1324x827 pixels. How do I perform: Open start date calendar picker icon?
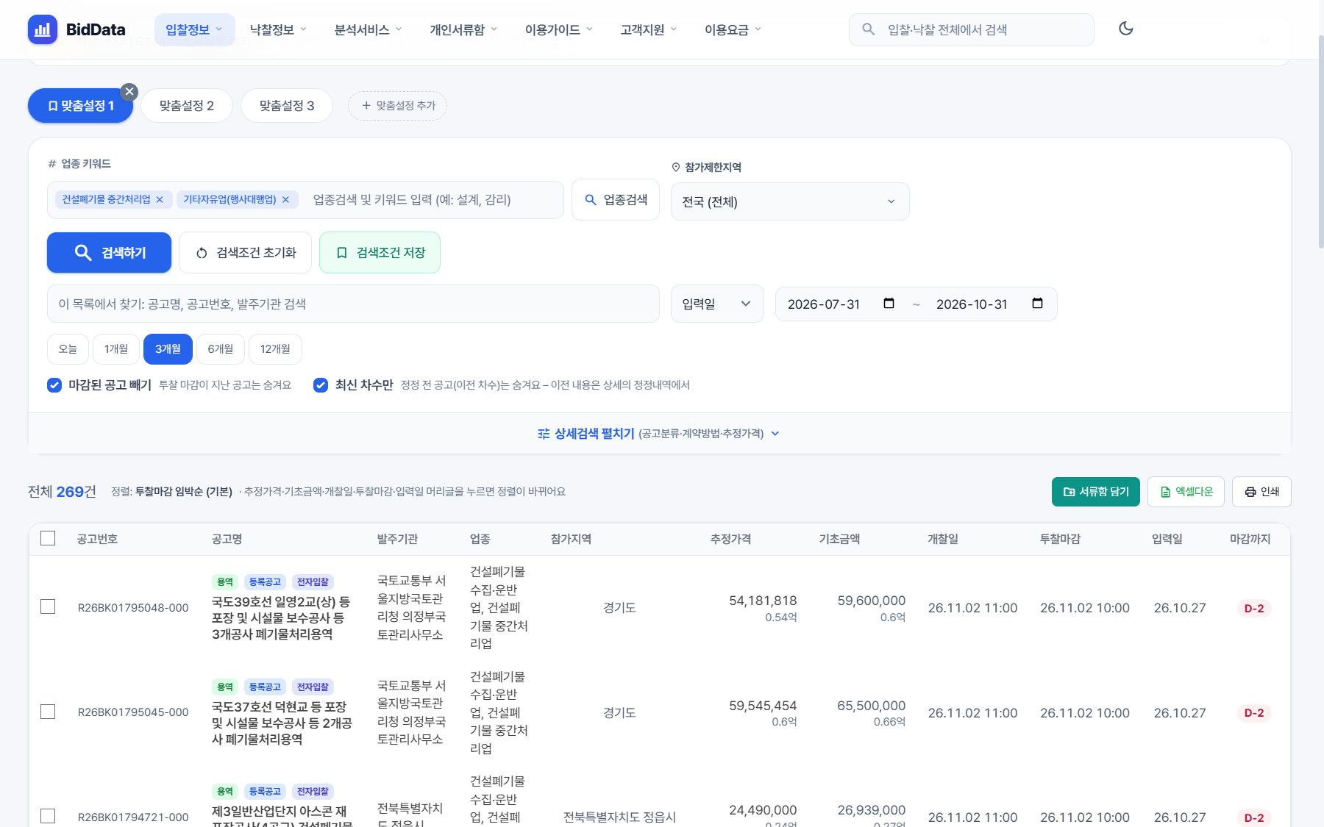889,304
